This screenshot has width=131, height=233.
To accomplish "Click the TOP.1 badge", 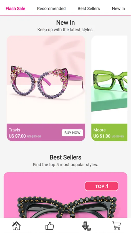I will pos(102,186).
